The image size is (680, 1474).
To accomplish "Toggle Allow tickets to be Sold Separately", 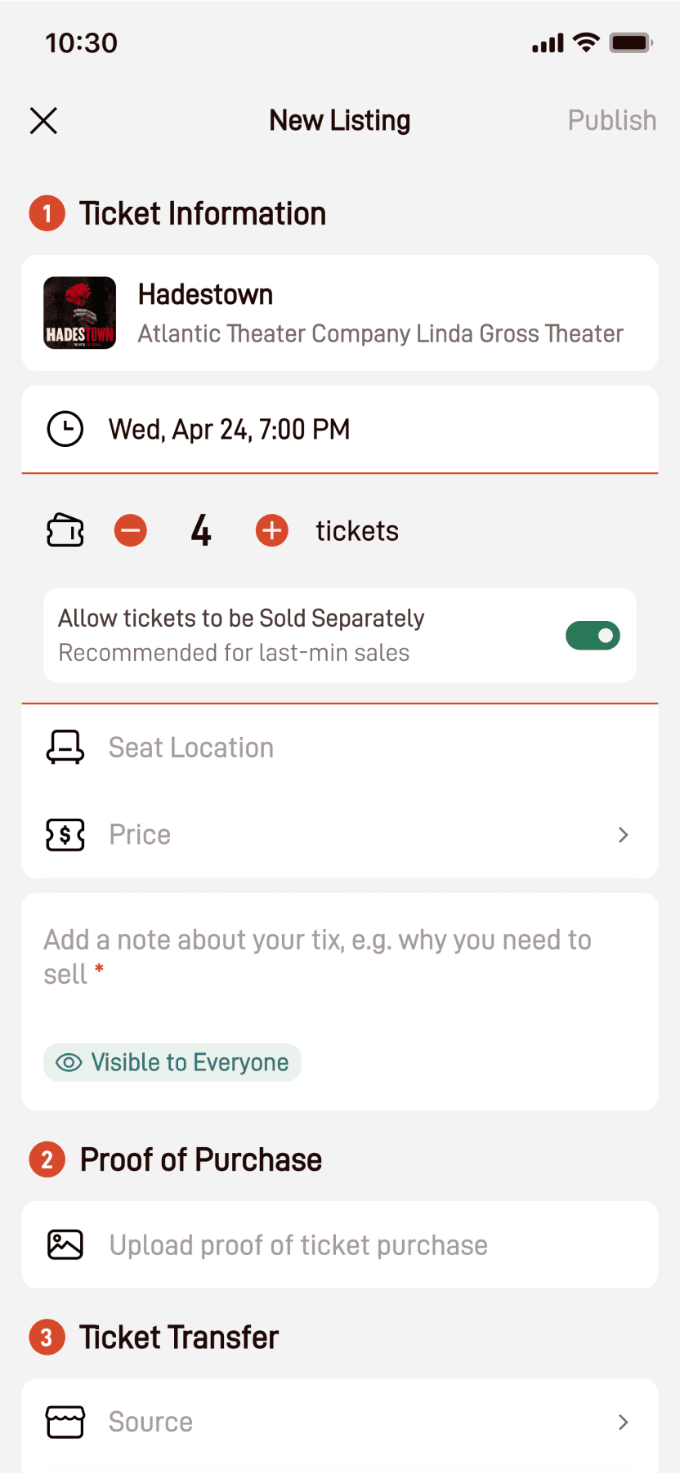I will (593, 636).
